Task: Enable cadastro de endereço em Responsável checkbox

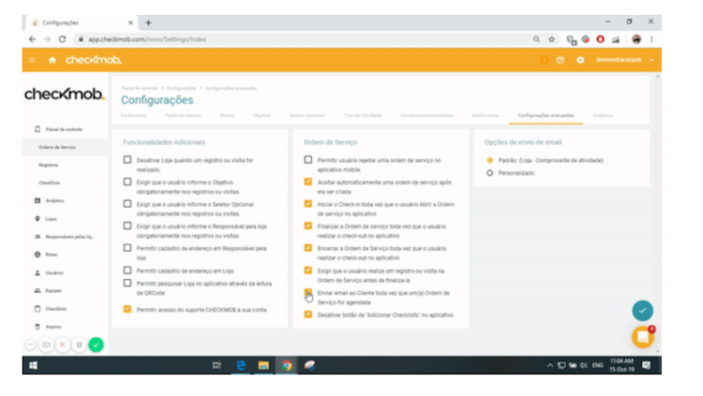Action: coord(127,248)
